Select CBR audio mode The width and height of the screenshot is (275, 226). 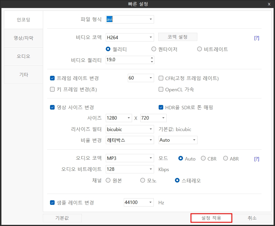click(x=203, y=158)
